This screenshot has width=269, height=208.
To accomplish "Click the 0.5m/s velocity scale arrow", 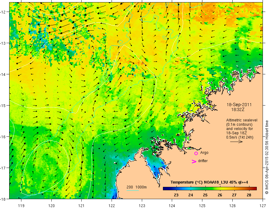I will (236, 142).
